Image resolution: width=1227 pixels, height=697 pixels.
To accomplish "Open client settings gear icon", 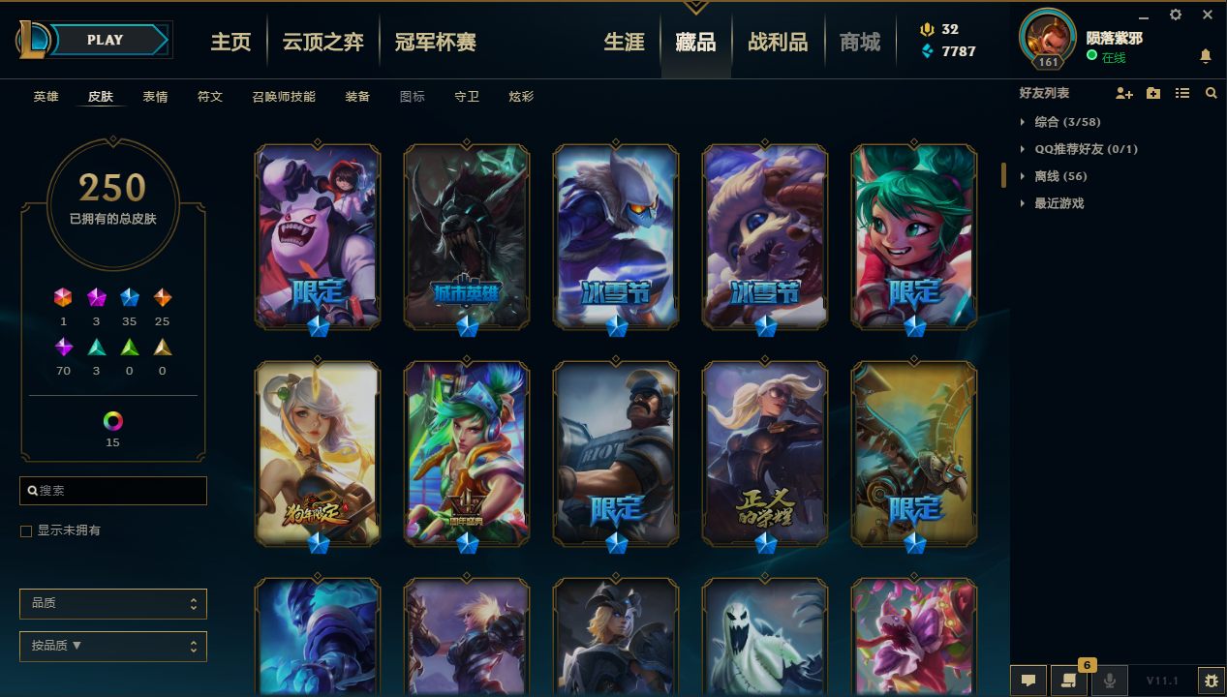I will [1176, 15].
